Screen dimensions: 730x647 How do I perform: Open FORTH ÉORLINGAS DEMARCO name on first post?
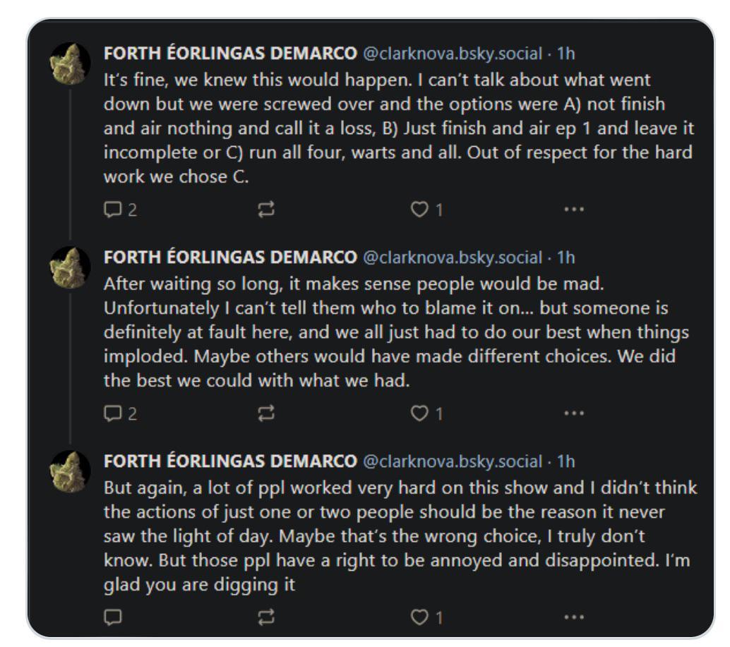tap(230, 54)
